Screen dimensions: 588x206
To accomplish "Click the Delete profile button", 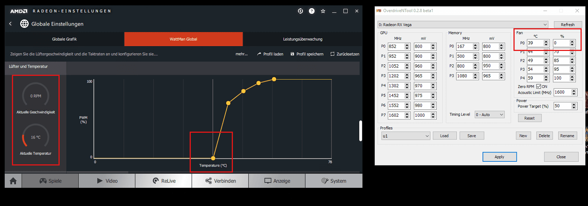I will pos(544,136).
